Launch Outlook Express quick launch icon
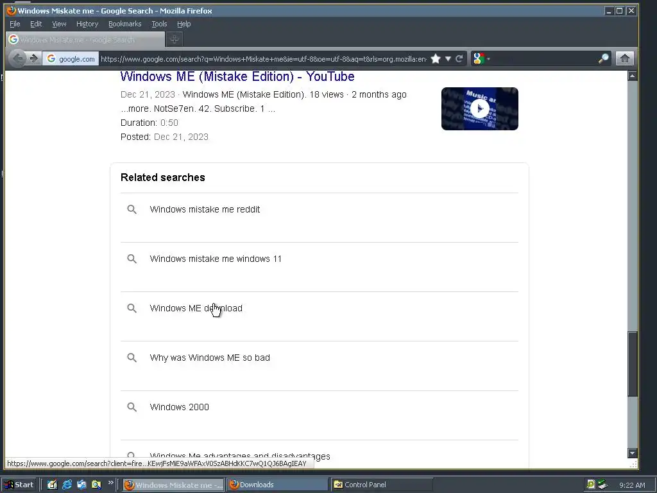657x493 pixels. click(x=81, y=485)
